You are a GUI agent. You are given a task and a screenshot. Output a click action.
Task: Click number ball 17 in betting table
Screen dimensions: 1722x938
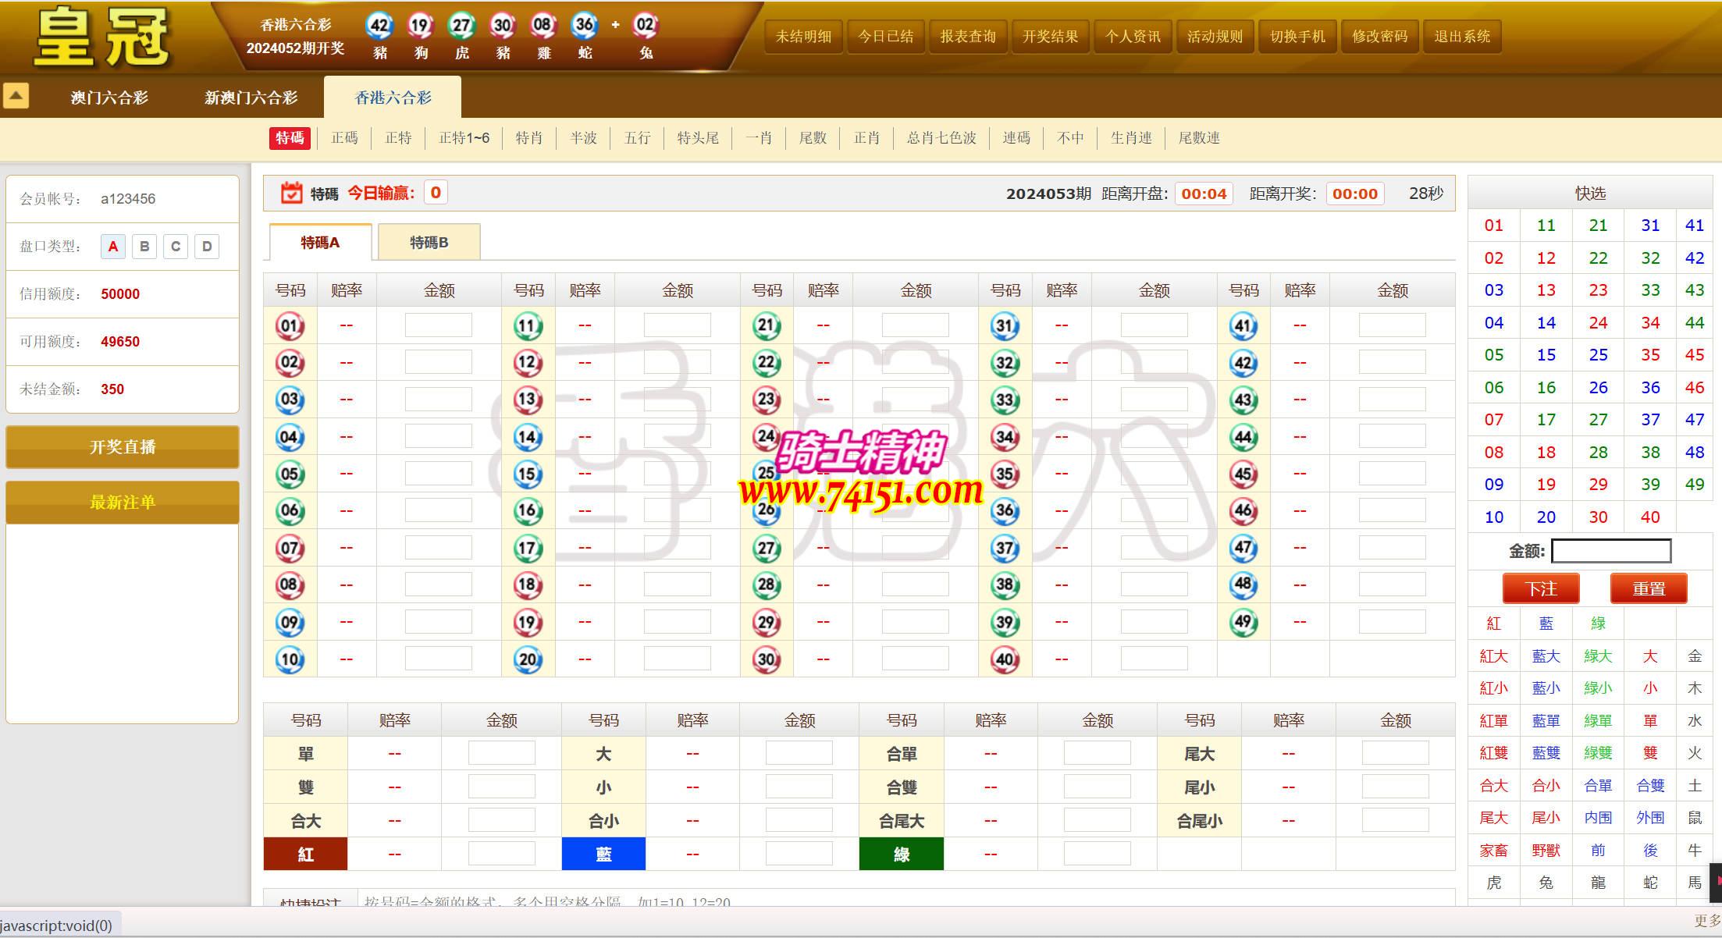coord(528,548)
